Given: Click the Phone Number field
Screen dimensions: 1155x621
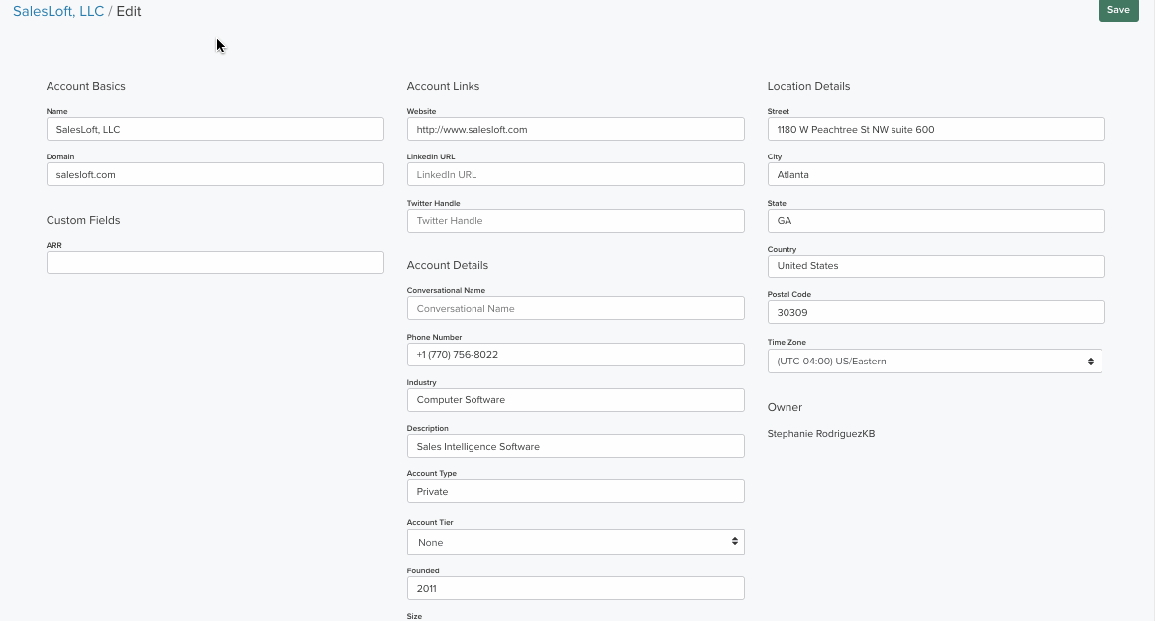Looking at the screenshot, I should [x=576, y=354].
